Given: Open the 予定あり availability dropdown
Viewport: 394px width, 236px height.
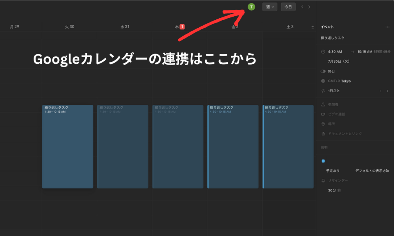Looking at the screenshot, I should point(333,171).
